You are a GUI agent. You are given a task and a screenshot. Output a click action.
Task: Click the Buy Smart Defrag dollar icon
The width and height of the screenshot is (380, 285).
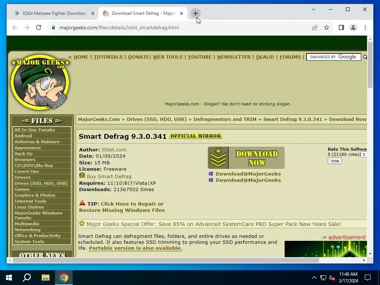(x=82, y=176)
